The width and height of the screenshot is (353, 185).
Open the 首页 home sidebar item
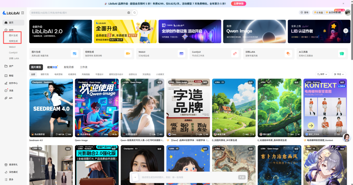click(x=13, y=23)
